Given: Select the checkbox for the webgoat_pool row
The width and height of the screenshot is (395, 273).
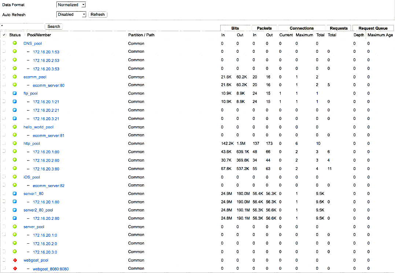Looking at the screenshot, I should tap(4, 260).
